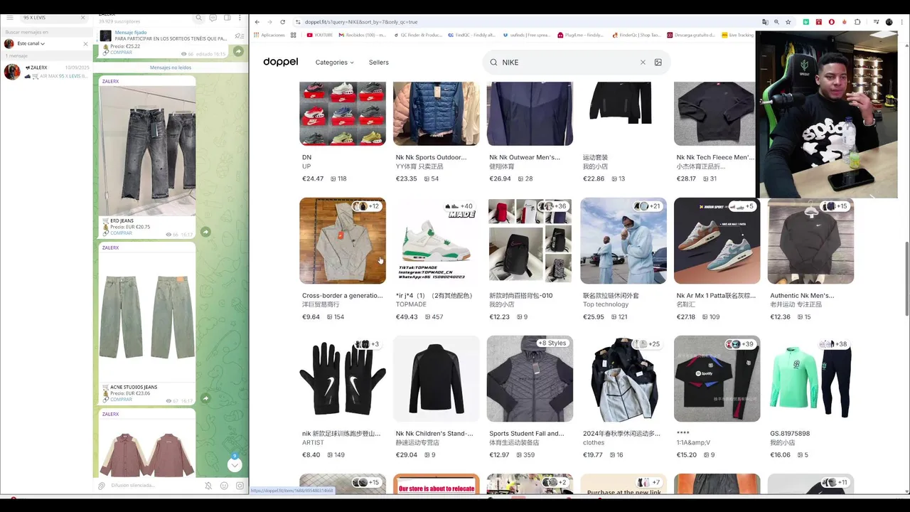Image resolution: width=910 pixels, height=512 pixels.
Task: Open 'Nk Nk Sports Outdoor...' listing
Action: point(431,157)
